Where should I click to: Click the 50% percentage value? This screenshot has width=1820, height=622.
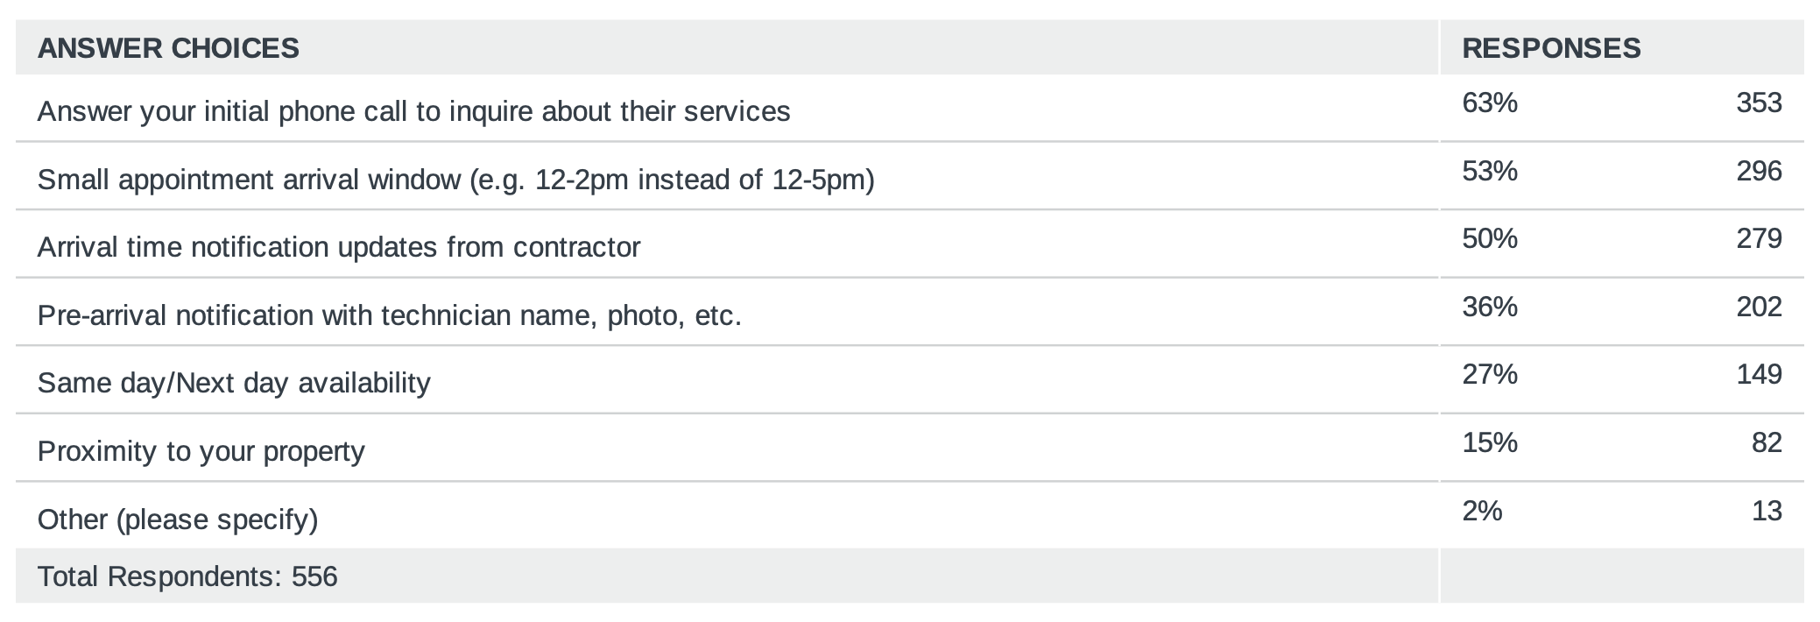[1489, 238]
